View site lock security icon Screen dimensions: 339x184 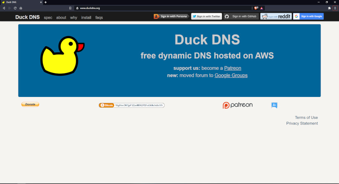[77, 8]
